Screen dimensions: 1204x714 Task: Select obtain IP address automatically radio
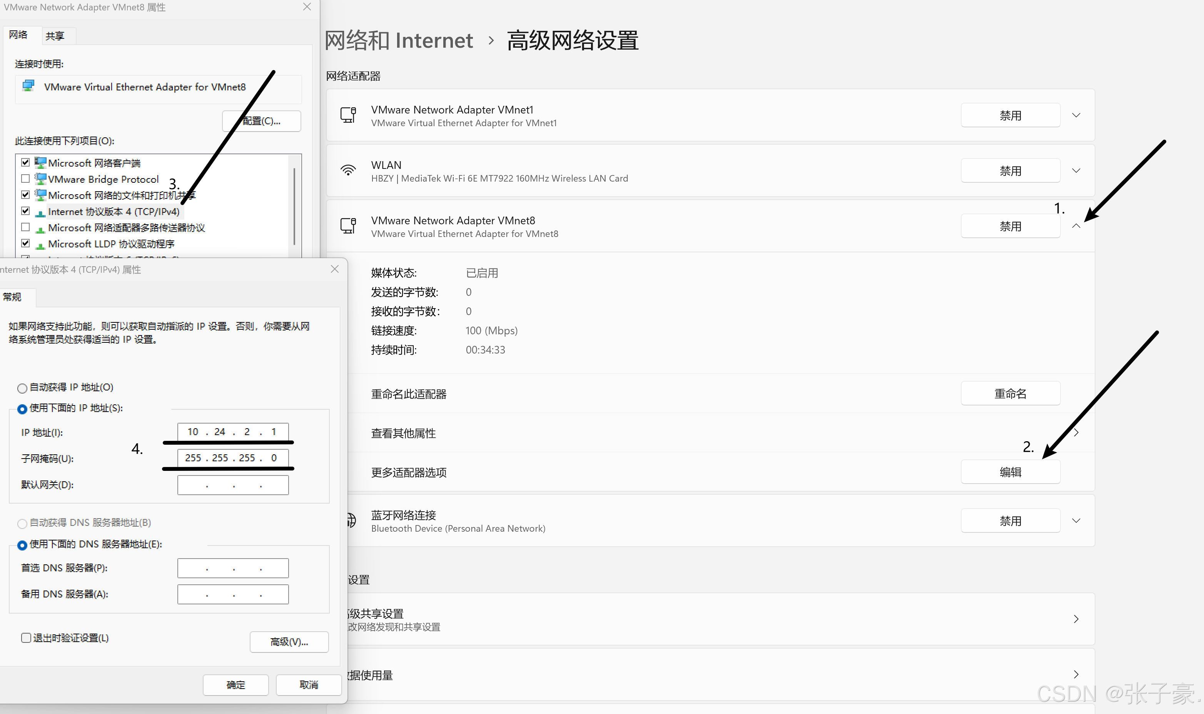pos(22,388)
